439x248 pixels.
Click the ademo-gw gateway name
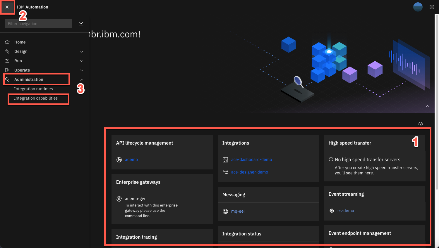pos(135,199)
